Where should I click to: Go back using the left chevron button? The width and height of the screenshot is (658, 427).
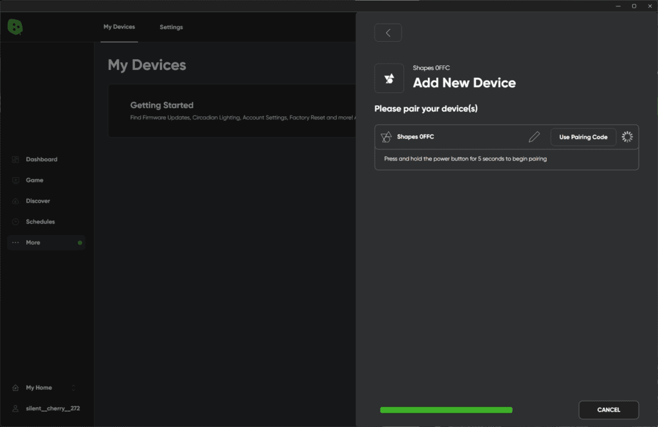388,33
